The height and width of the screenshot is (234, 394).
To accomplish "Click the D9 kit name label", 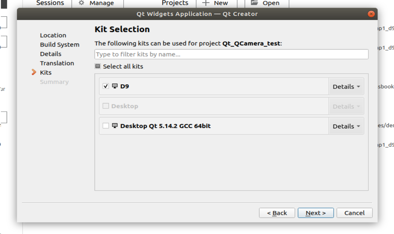I will click(125, 86).
